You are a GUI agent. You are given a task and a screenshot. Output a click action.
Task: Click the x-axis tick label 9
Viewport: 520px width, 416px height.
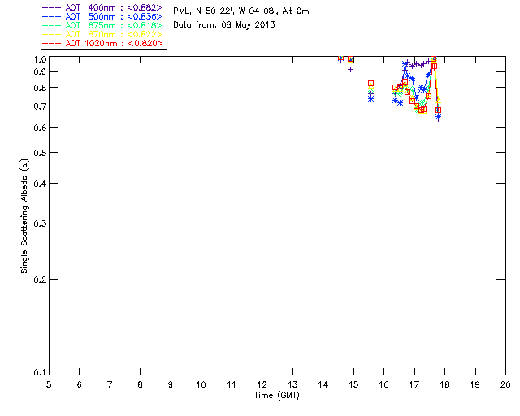(x=171, y=384)
